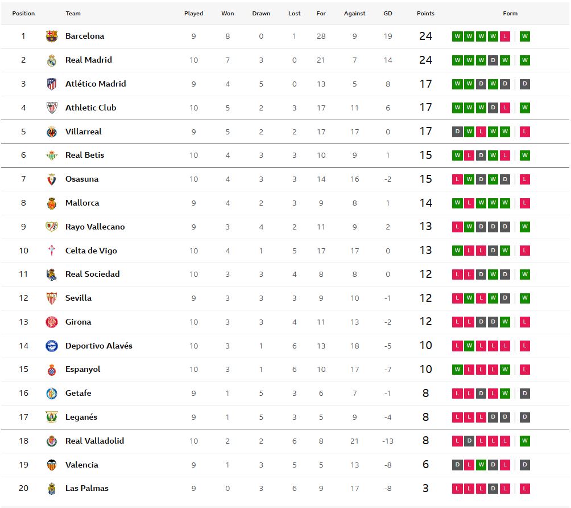Click the Atlético Madrid badge icon
Viewport: 571px width, 508px height.
(x=52, y=84)
